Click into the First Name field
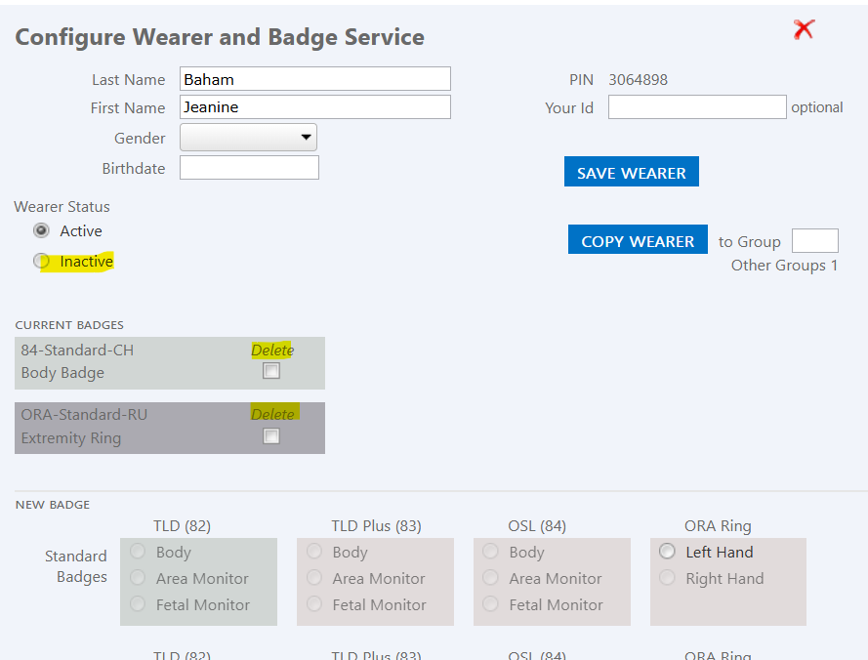Image resolution: width=868 pixels, height=660 pixels. 314,107
